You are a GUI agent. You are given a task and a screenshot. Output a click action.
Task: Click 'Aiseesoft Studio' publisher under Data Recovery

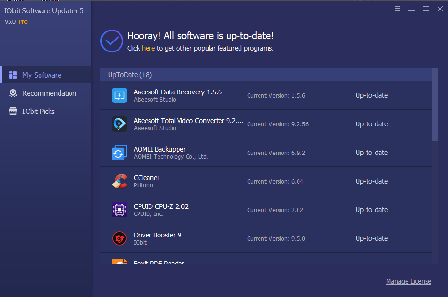point(155,100)
